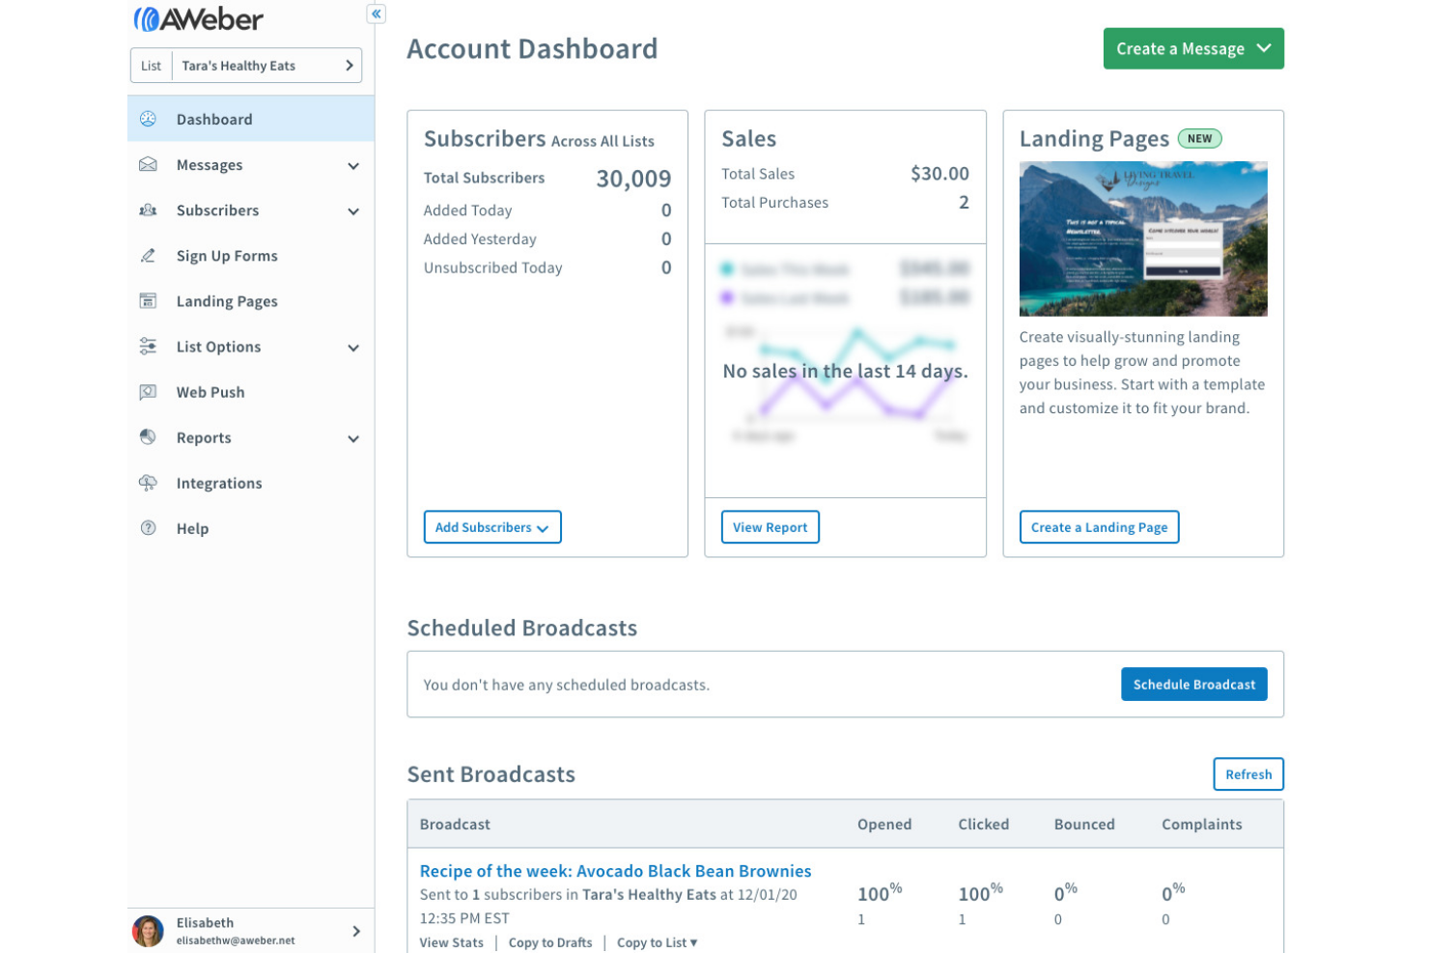Viewport: 1429px width, 953px height.
Task: Click the Integrations cloud icon
Action: click(148, 483)
